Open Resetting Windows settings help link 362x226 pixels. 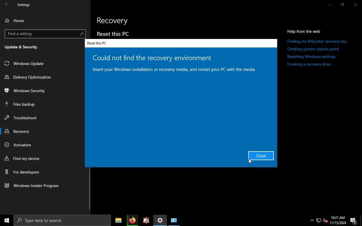(x=311, y=56)
